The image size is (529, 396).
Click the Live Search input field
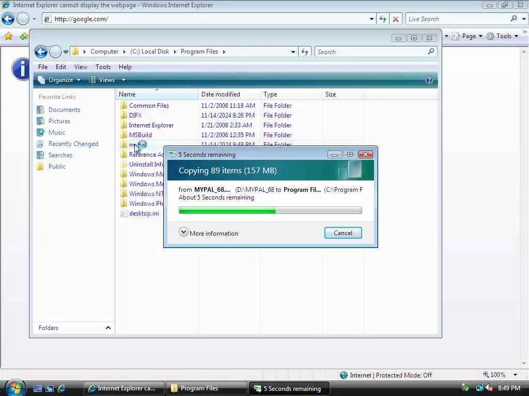click(458, 19)
